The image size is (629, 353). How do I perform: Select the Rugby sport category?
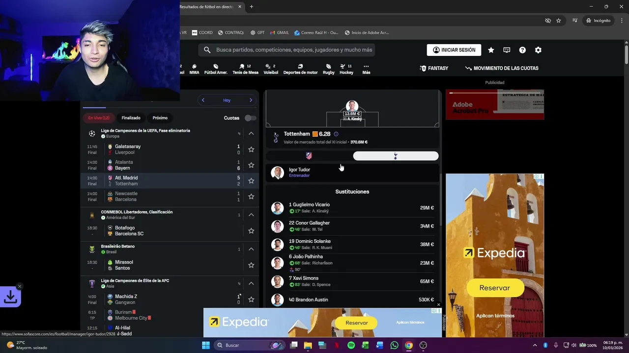(x=328, y=69)
